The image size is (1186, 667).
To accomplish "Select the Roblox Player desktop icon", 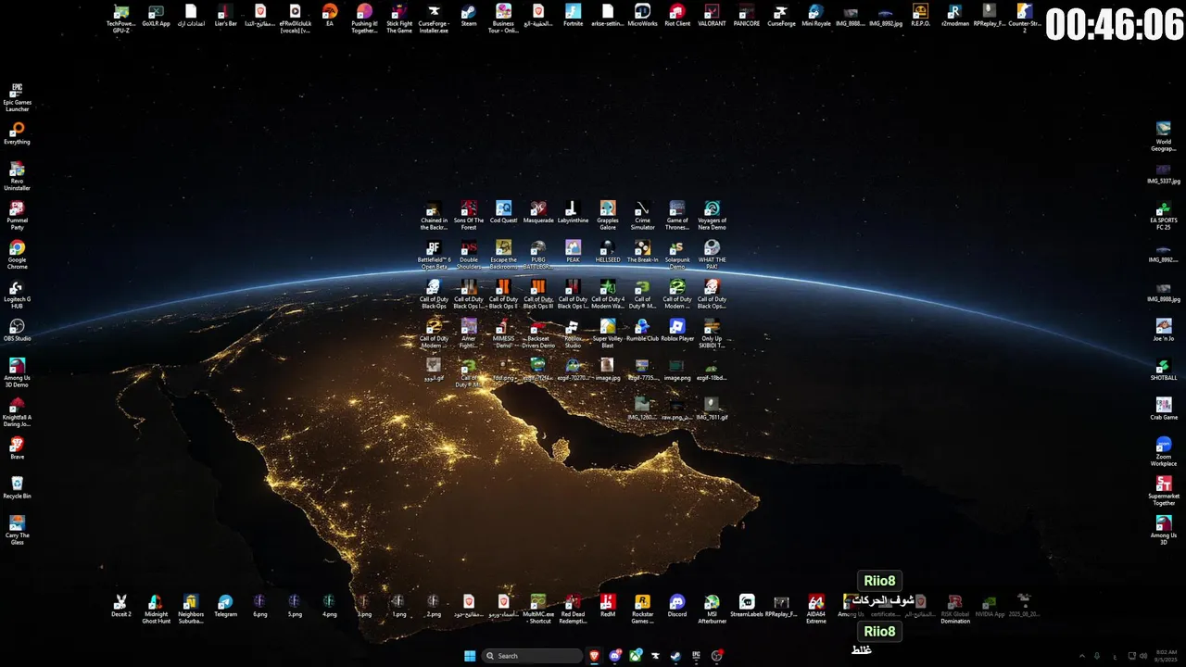I will [x=677, y=331].
